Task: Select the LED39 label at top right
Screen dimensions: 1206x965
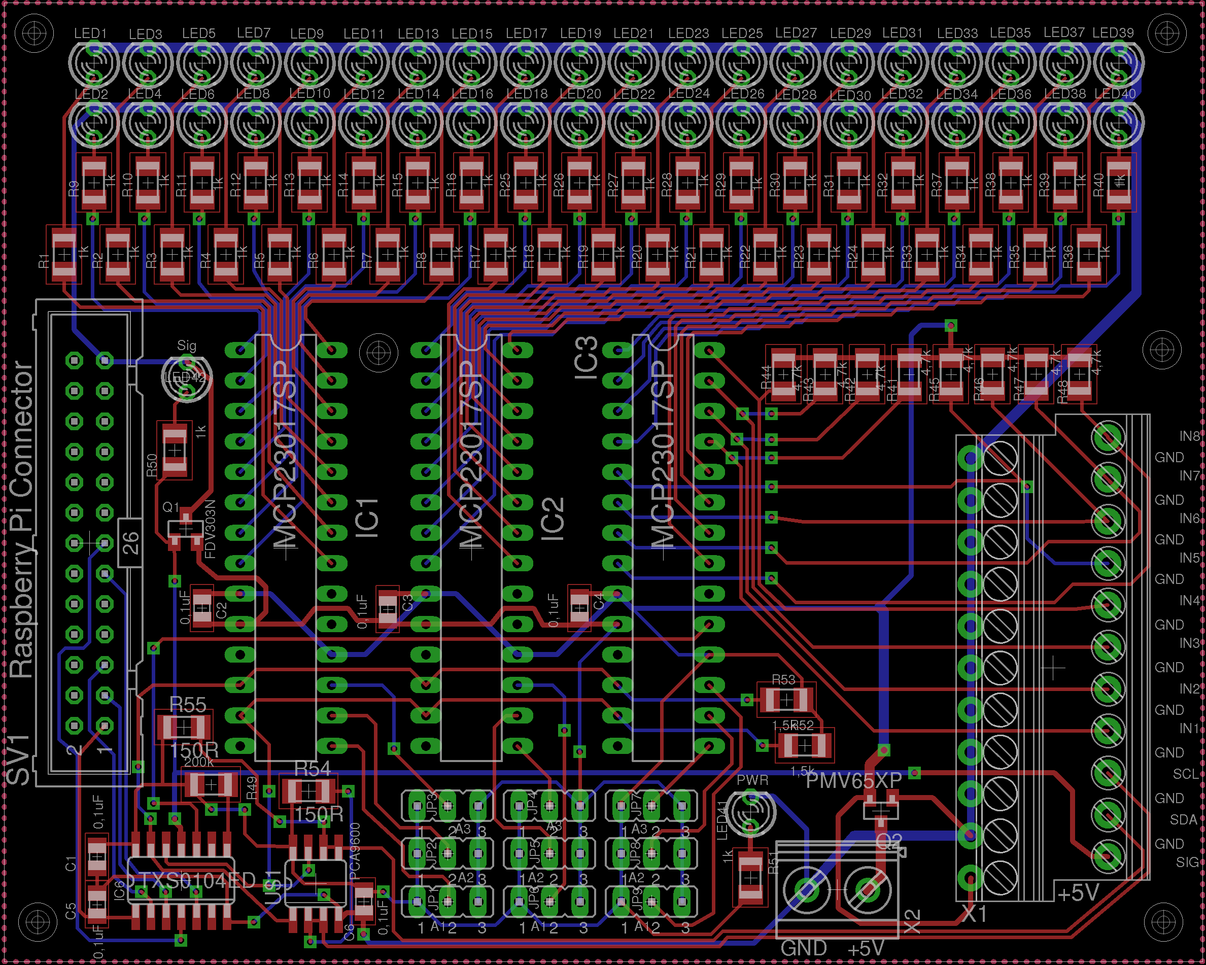Action: tap(1113, 33)
